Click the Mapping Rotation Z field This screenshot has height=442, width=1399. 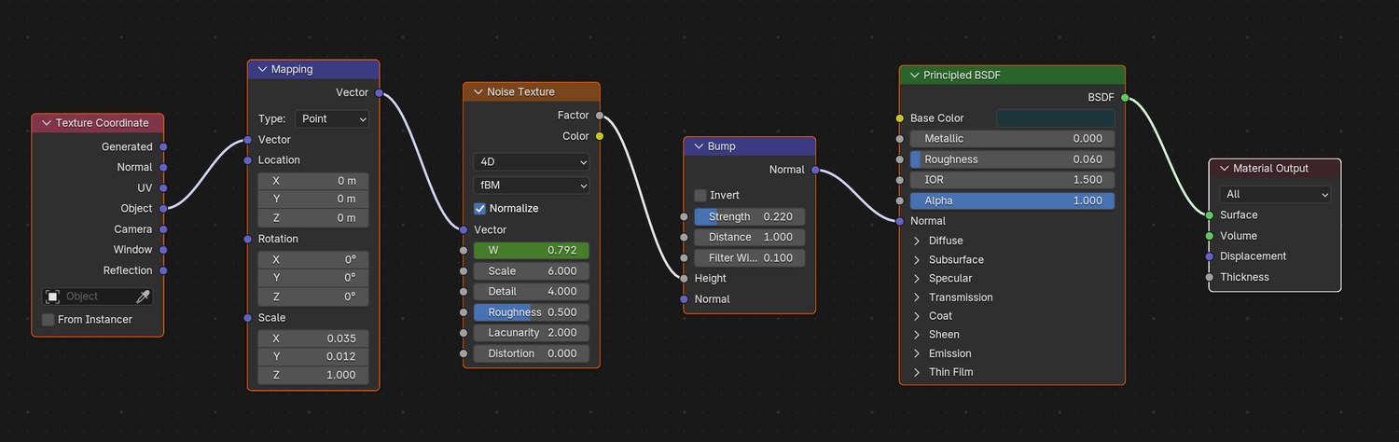pos(313,297)
